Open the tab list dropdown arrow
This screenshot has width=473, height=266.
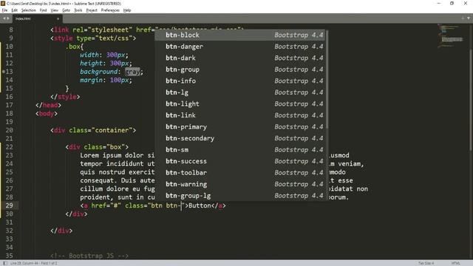point(469,18)
